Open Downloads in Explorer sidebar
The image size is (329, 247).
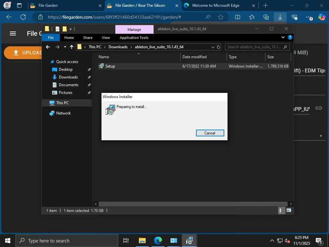click(68, 77)
